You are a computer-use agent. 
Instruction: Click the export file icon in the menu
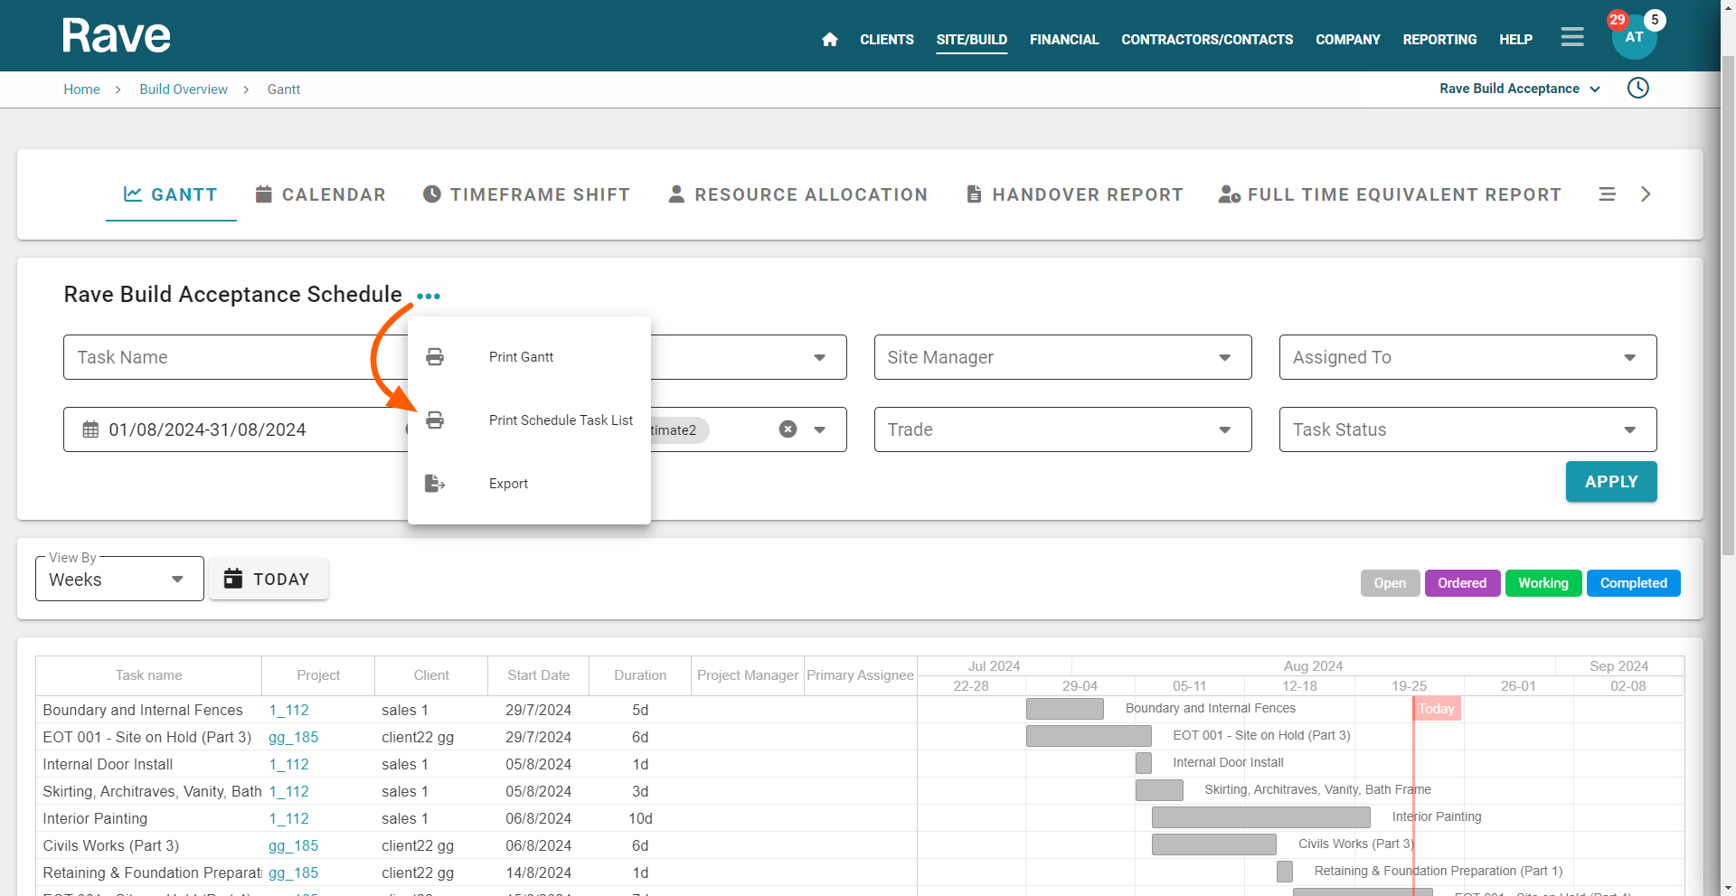click(435, 484)
